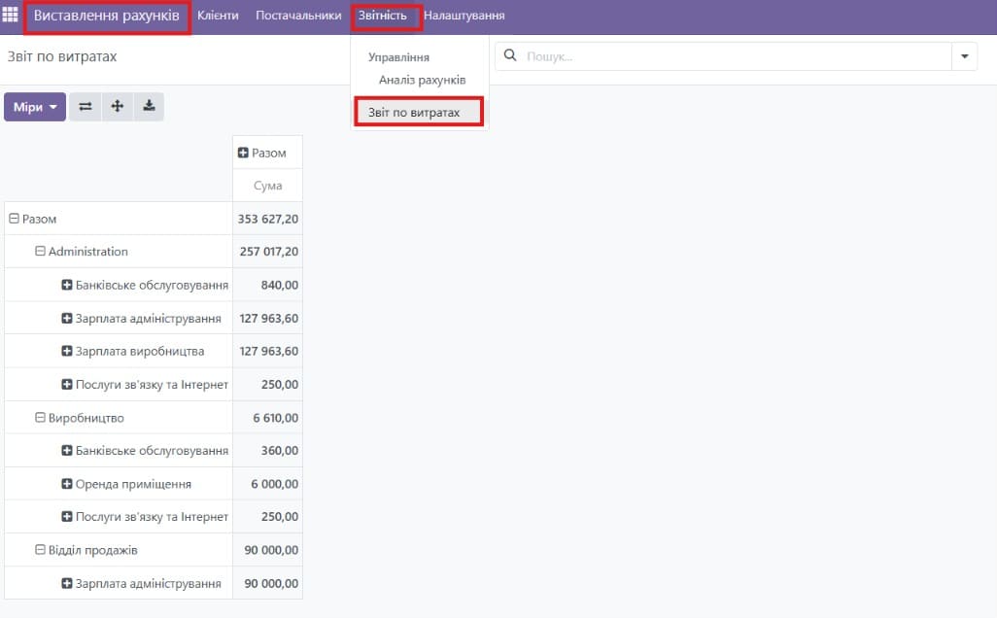The height and width of the screenshot is (618, 997).
Task: Click the value 840,00
Action: tap(279, 285)
